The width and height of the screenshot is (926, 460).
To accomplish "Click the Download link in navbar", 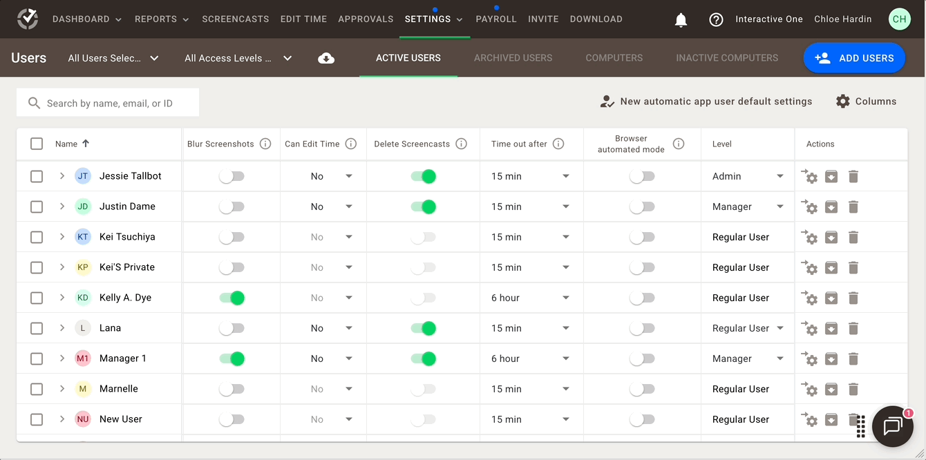I will pyautogui.click(x=596, y=19).
